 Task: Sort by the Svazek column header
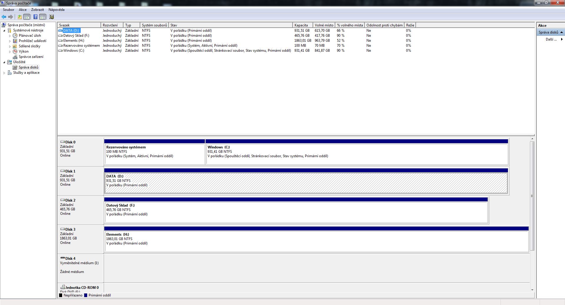(x=79, y=25)
